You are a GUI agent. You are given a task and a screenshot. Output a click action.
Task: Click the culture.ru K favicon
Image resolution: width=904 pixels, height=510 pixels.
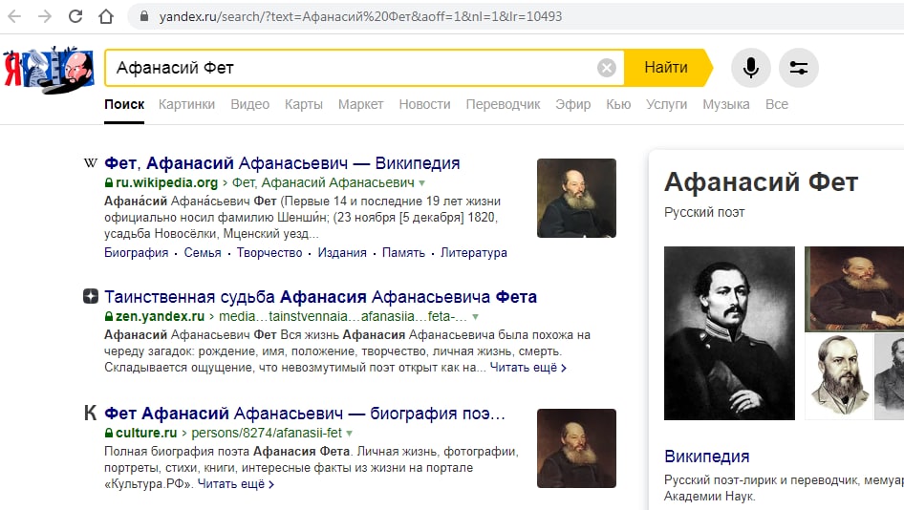[x=91, y=414]
